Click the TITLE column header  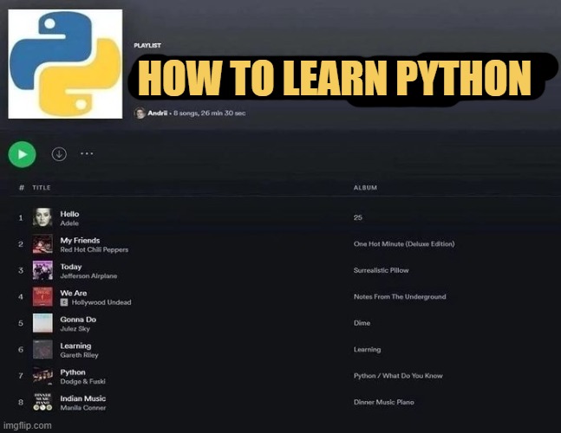42,188
